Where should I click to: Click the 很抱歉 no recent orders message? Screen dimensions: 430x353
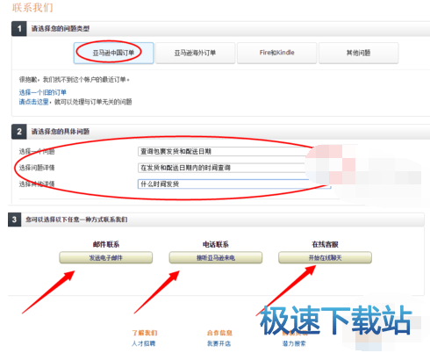click(75, 80)
